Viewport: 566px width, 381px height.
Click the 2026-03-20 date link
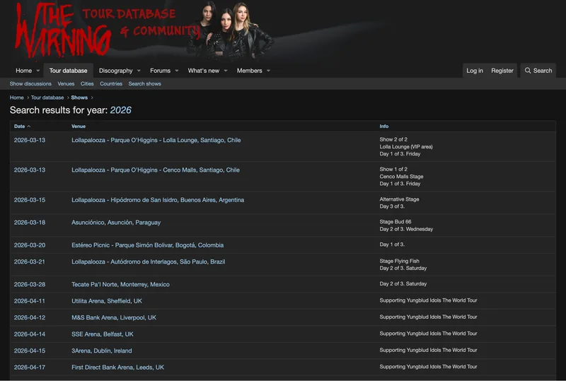click(30, 245)
